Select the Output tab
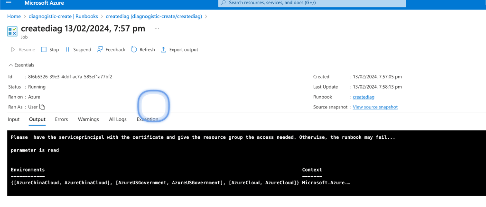The height and width of the screenshot is (207, 486). (37, 119)
